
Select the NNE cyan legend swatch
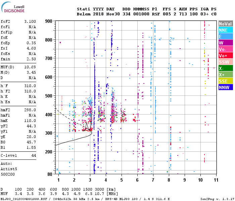[x=226, y=30]
